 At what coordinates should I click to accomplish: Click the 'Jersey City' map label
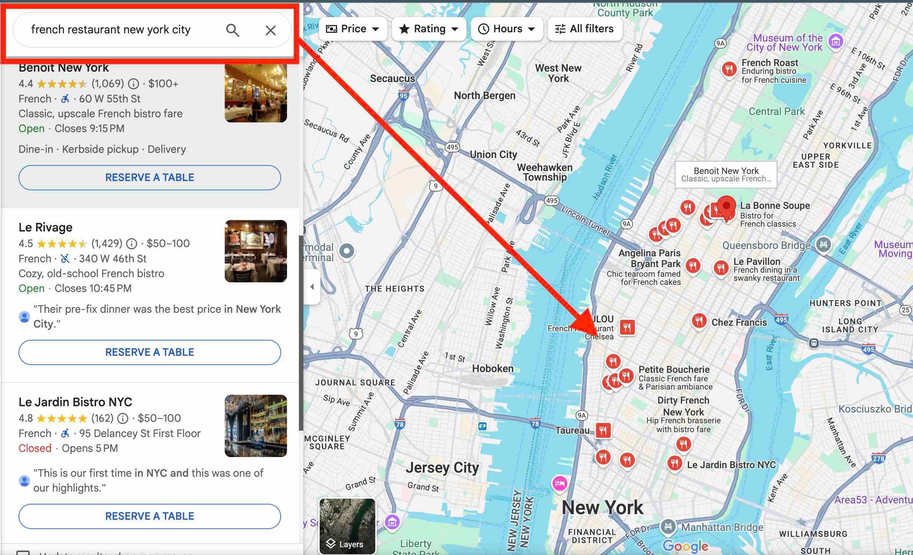pyautogui.click(x=442, y=468)
